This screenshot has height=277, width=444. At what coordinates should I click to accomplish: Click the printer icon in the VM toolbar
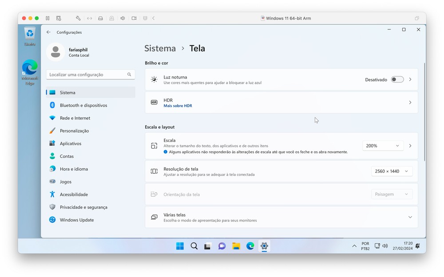click(x=145, y=18)
